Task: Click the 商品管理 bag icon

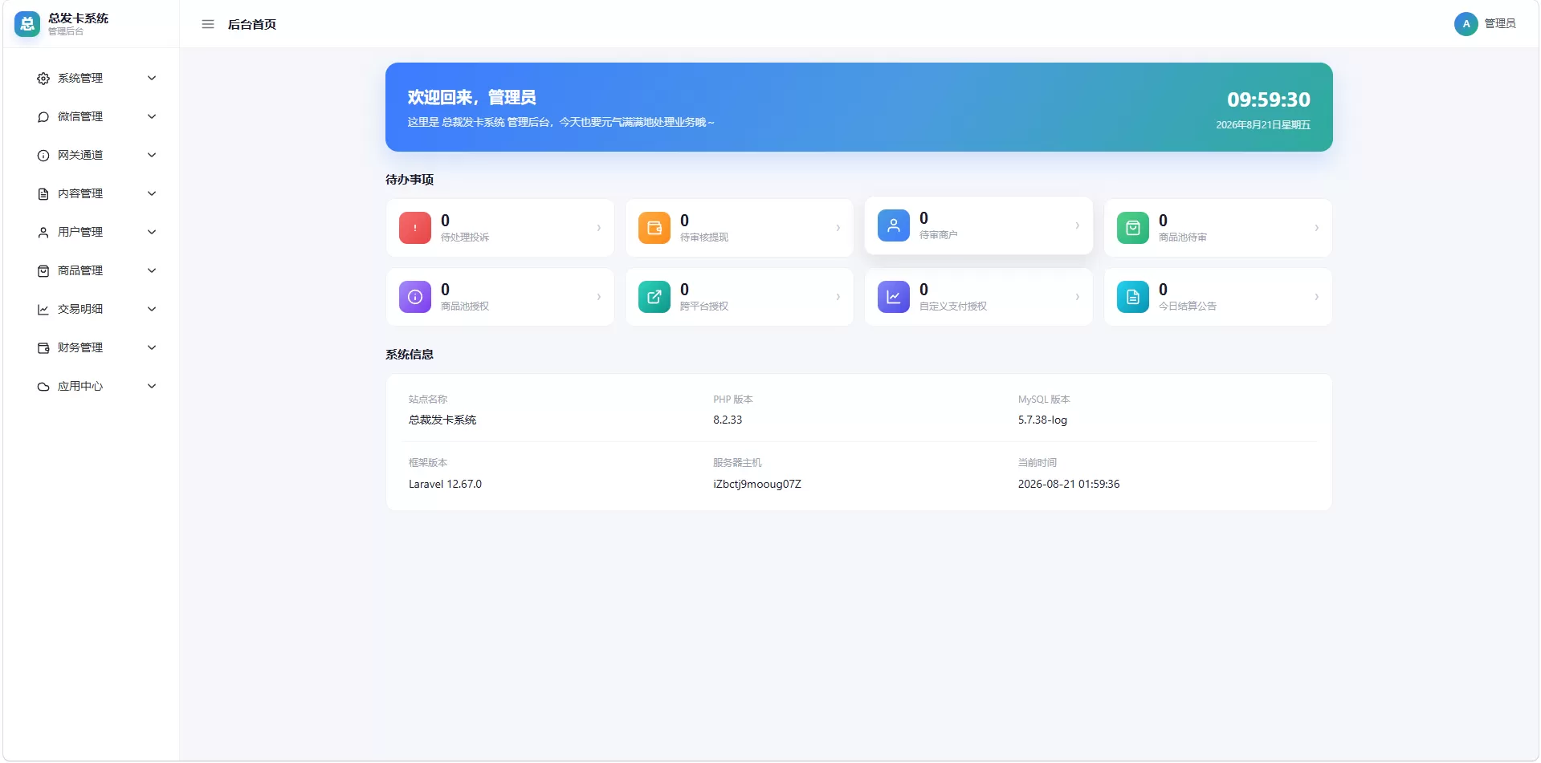Action: point(43,271)
